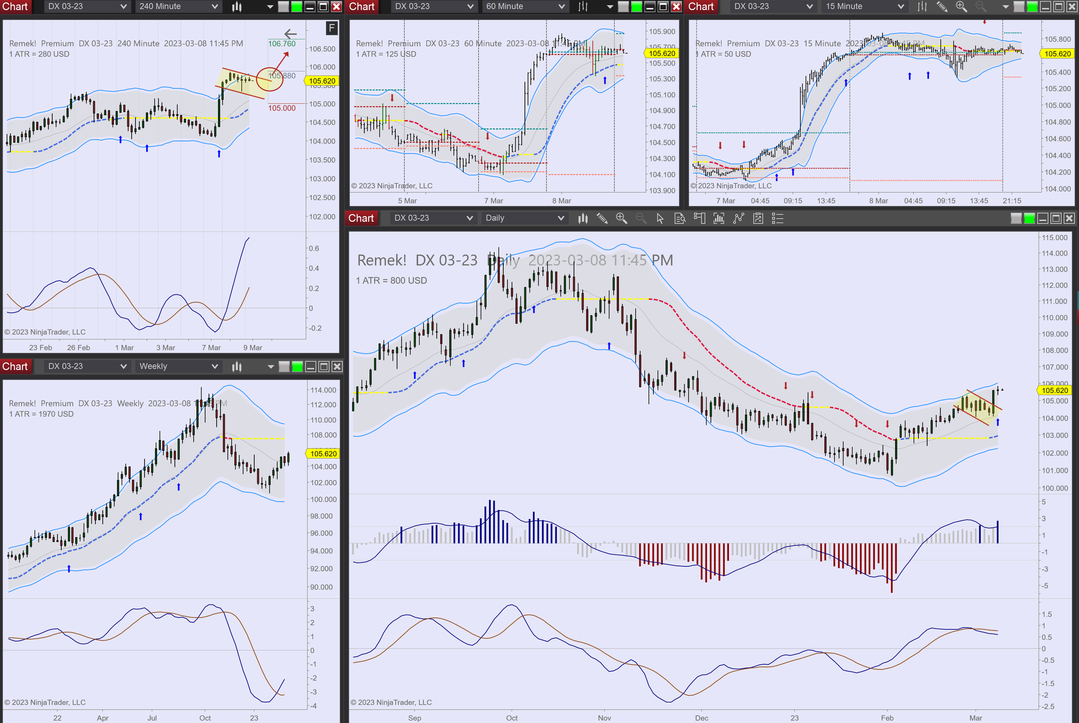The image size is (1079, 723).
Task: Select drawing tools pencil in Daily chart
Action: point(602,218)
